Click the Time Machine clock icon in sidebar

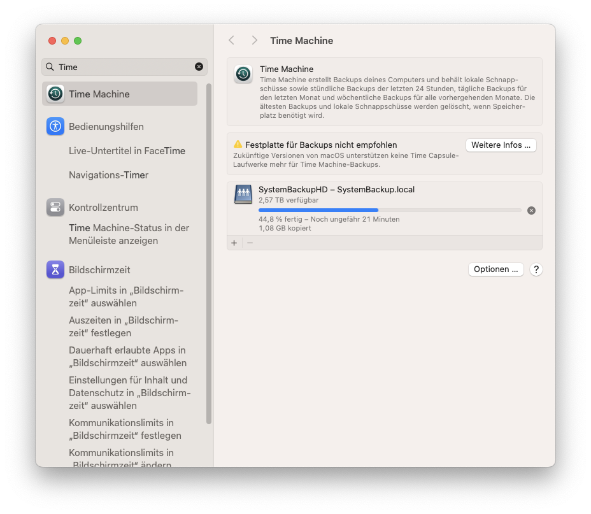(x=55, y=94)
